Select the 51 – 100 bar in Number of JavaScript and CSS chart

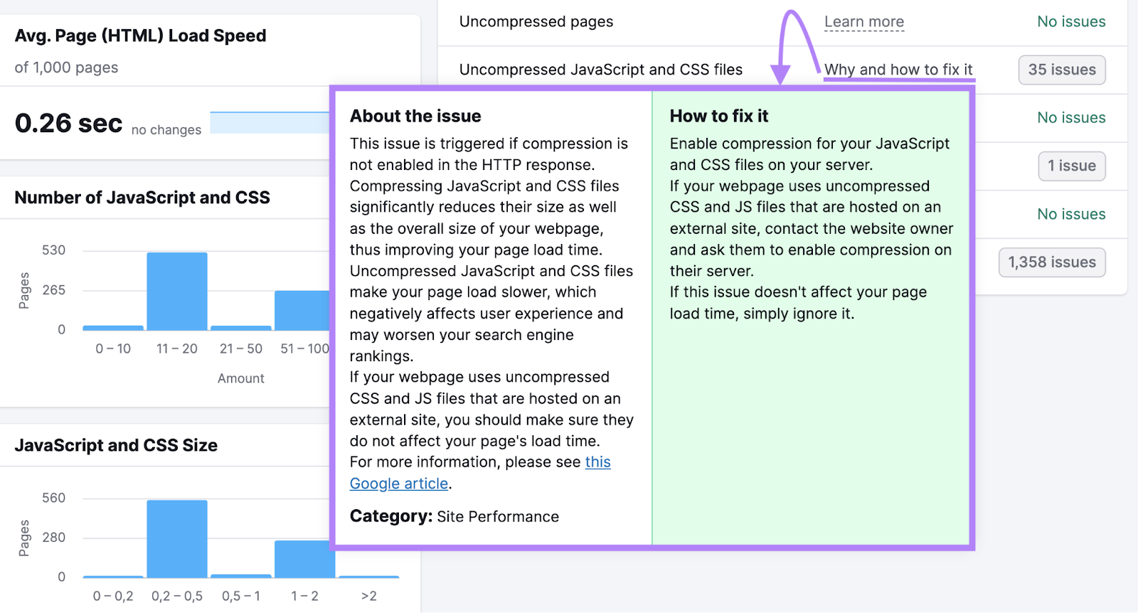tap(302, 311)
